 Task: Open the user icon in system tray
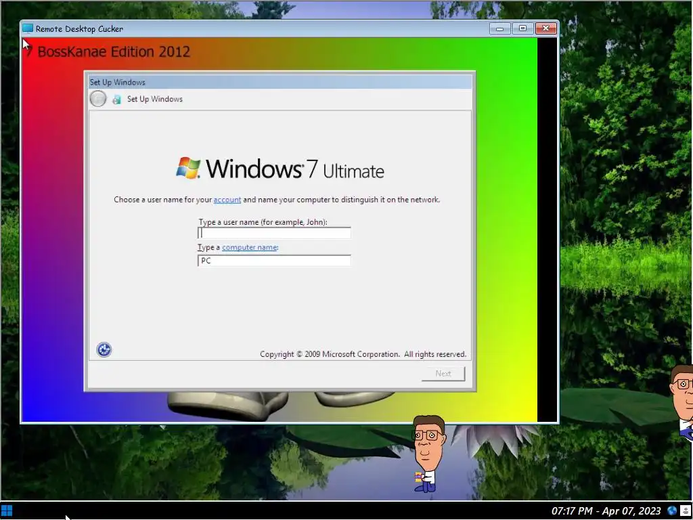(686, 511)
